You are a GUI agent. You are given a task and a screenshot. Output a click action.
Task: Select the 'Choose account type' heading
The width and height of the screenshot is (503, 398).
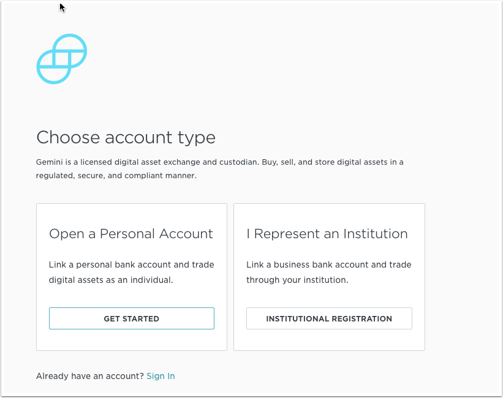tap(126, 138)
